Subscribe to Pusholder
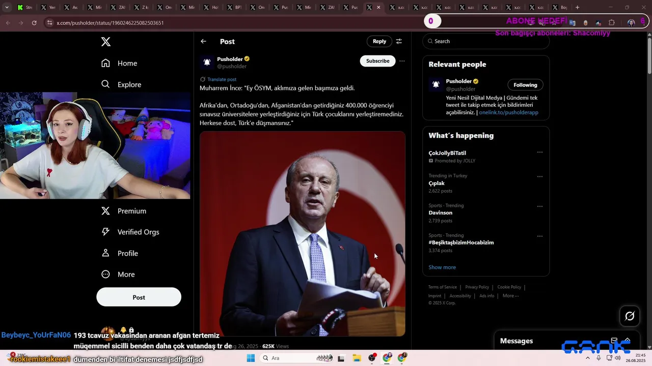The height and width of the screenshot is (366, 652). point(378,61)
